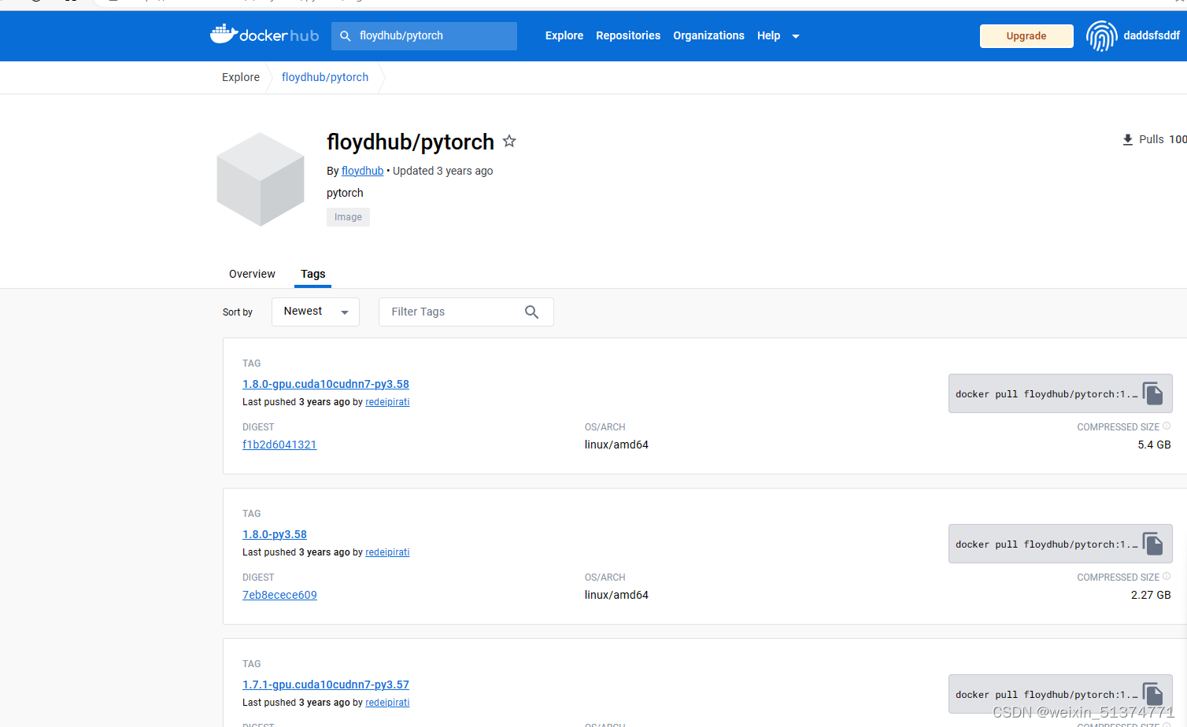Click redeipirati link under the 1.7.1-gpu tag
The image size is (1187, 727).
click(x=387, y=703)
